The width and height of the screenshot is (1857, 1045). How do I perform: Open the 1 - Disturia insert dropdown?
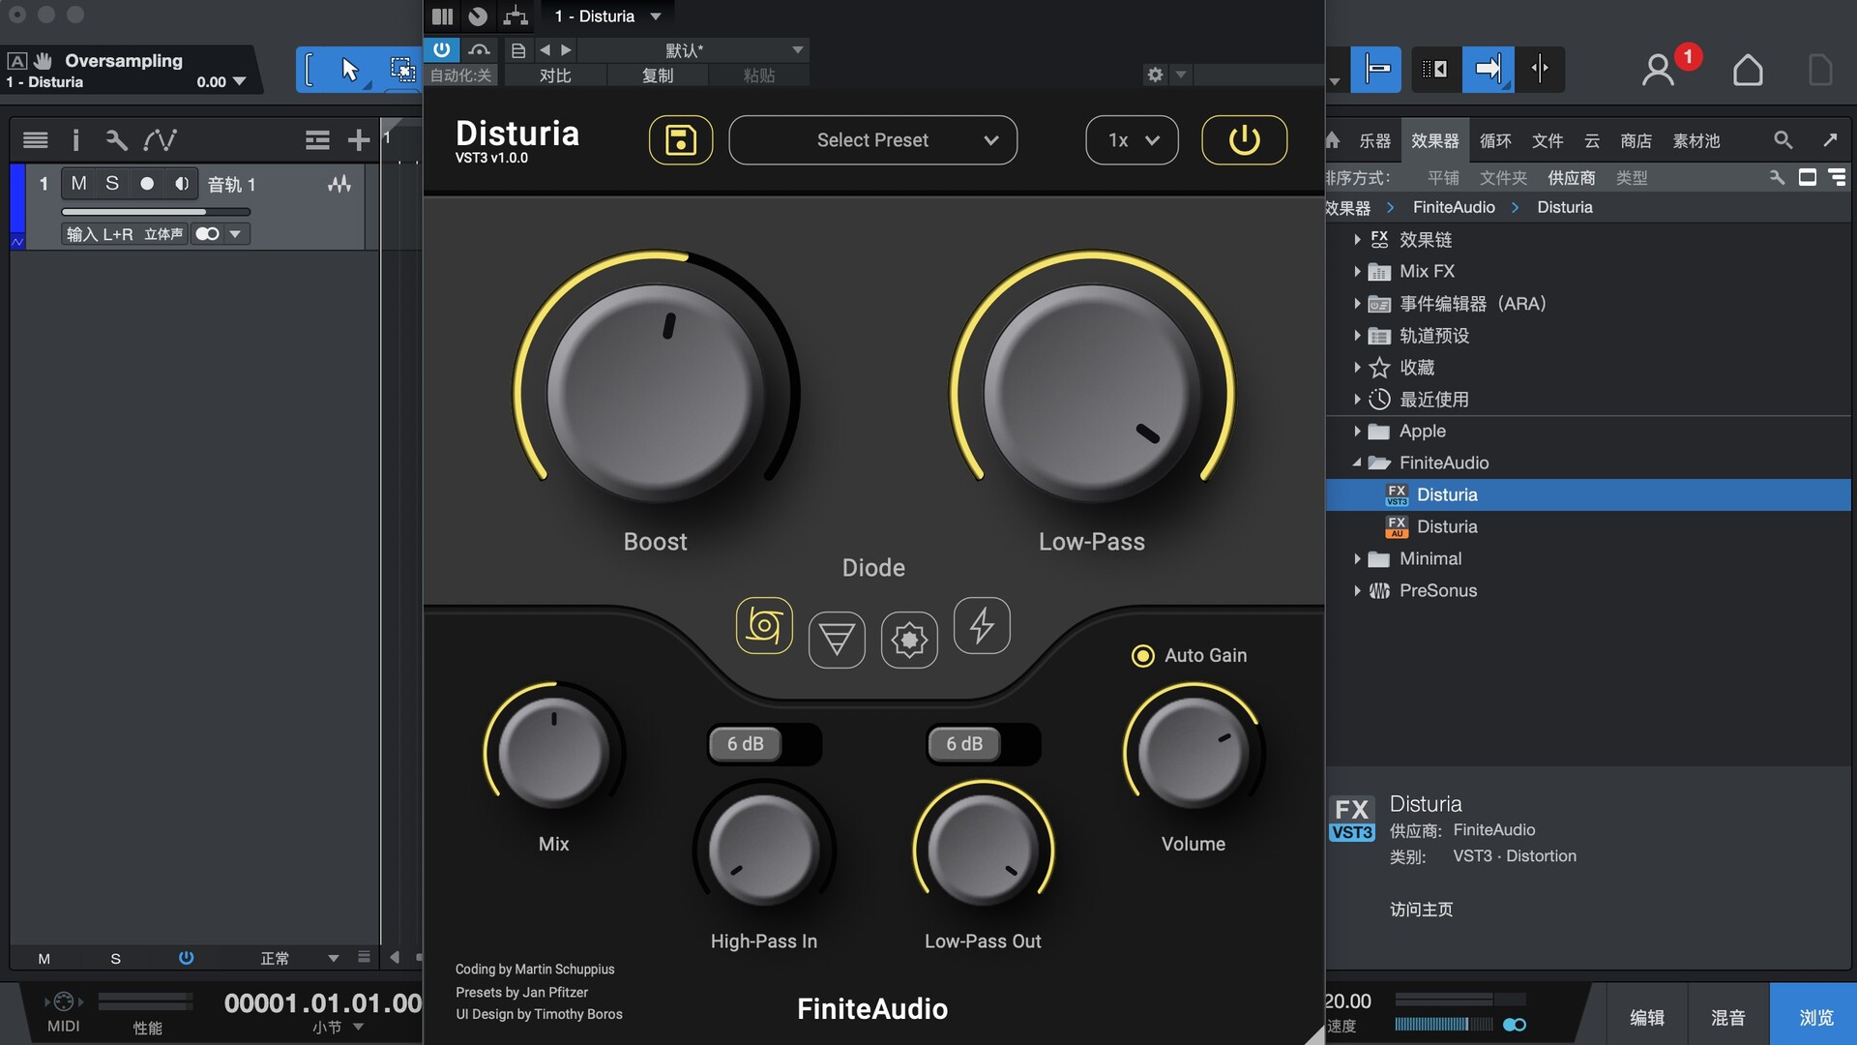click(x=607, y=16)
